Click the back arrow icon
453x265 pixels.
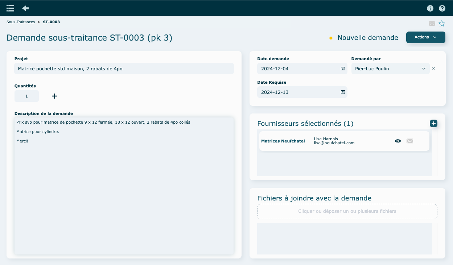(x=25, y=8)
